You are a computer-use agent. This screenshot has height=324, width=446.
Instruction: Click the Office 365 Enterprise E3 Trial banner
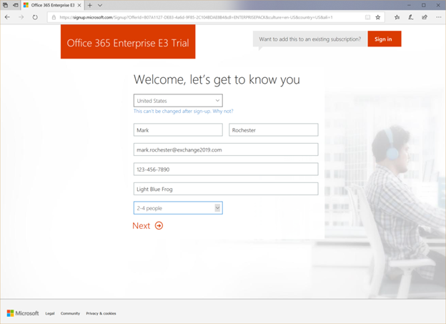[x=128, y=42]
